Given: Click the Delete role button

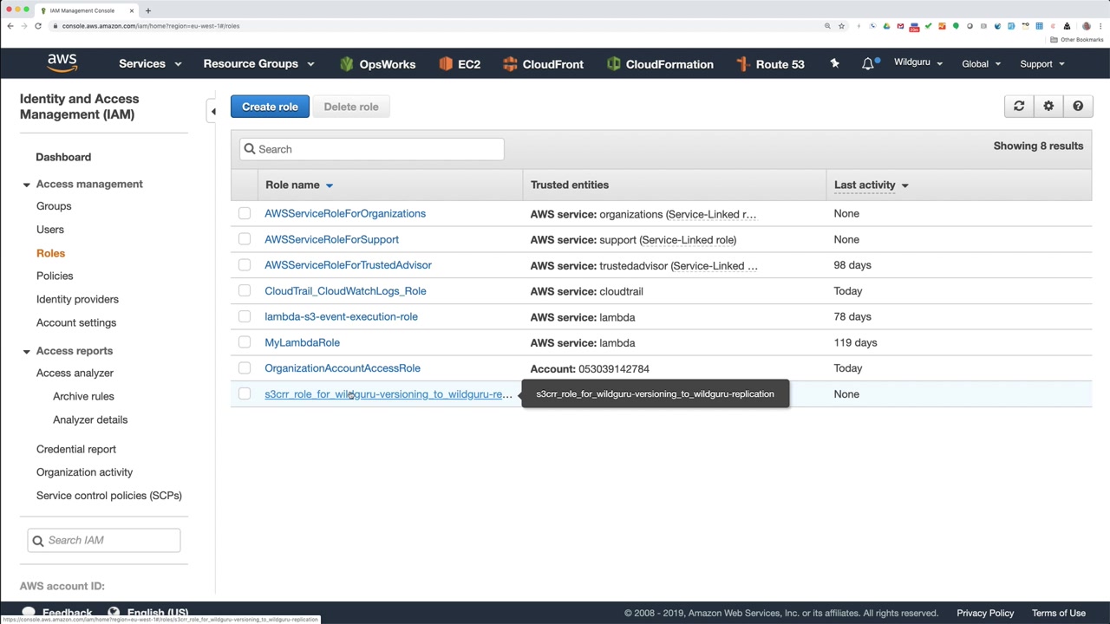Looking at the screenshot, I should point(351,107).
